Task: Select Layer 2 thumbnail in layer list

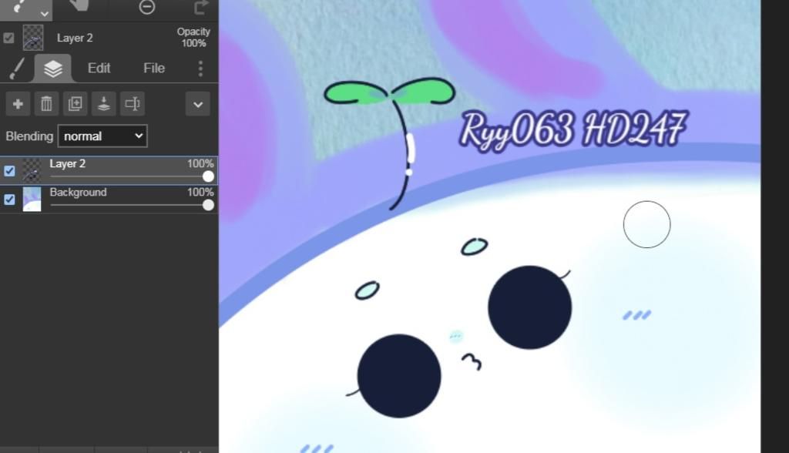Action: pos(32,170)
